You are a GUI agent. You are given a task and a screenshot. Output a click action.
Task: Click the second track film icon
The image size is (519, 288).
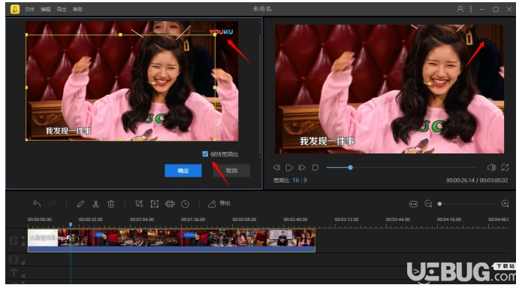click(x=14, y=259)
